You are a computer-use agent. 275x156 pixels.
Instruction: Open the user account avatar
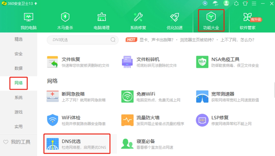[x=226, y=3]
